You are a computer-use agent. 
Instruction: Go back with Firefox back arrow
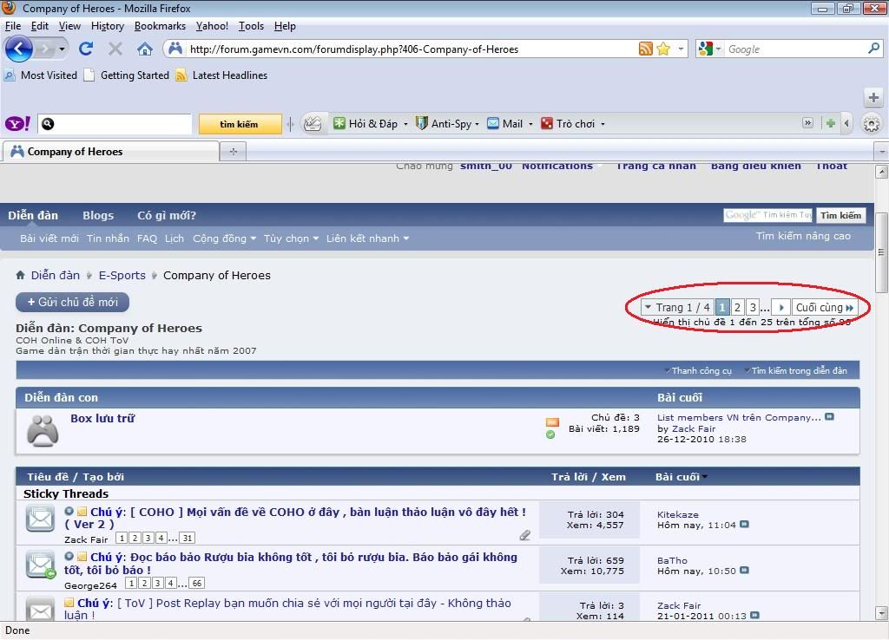pos(19,49)
